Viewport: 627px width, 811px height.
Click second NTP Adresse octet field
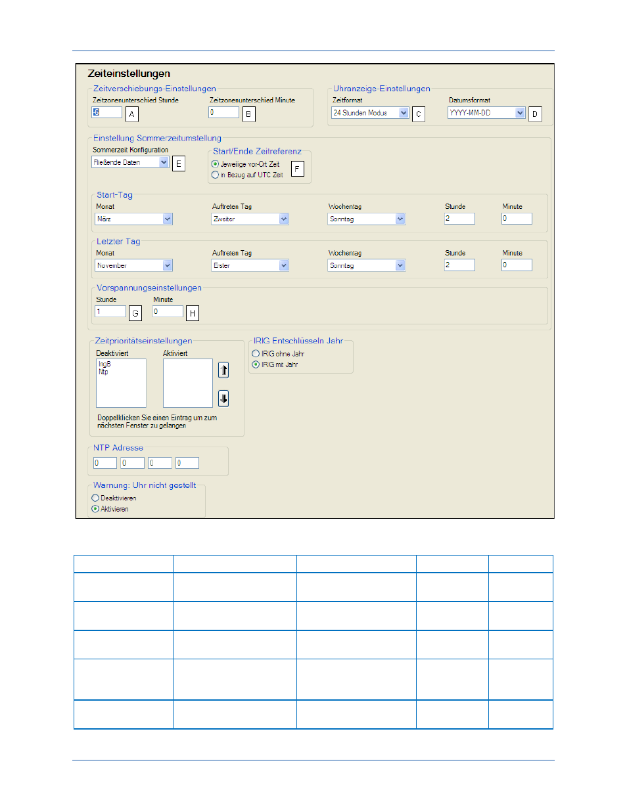pyautogui.click(x=132, y=463)
